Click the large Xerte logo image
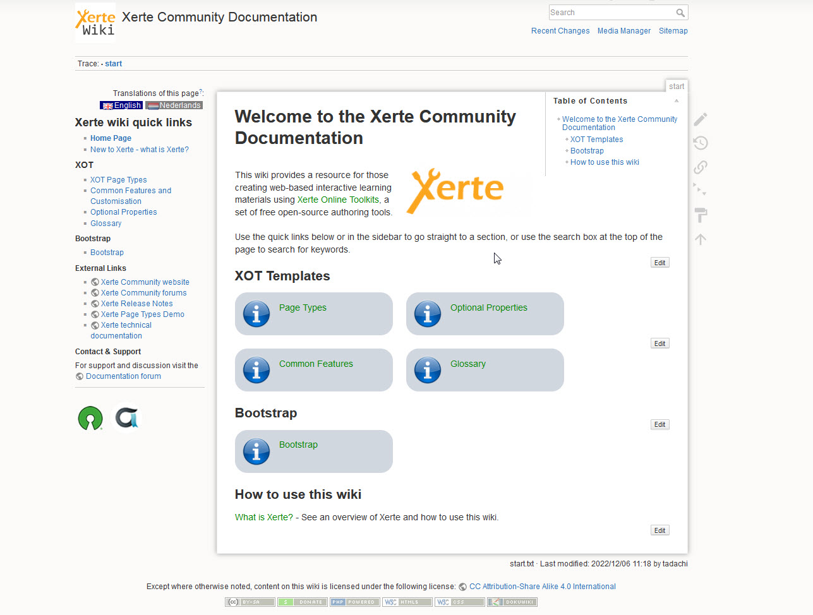 pos(455,191)
